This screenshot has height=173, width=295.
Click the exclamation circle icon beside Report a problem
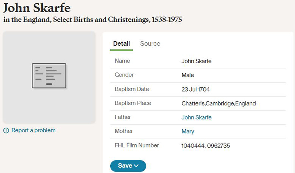pos(6,130)
